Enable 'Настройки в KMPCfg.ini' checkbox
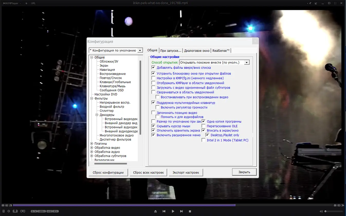This screenshot has width=346, height=216. pos(153,78)
